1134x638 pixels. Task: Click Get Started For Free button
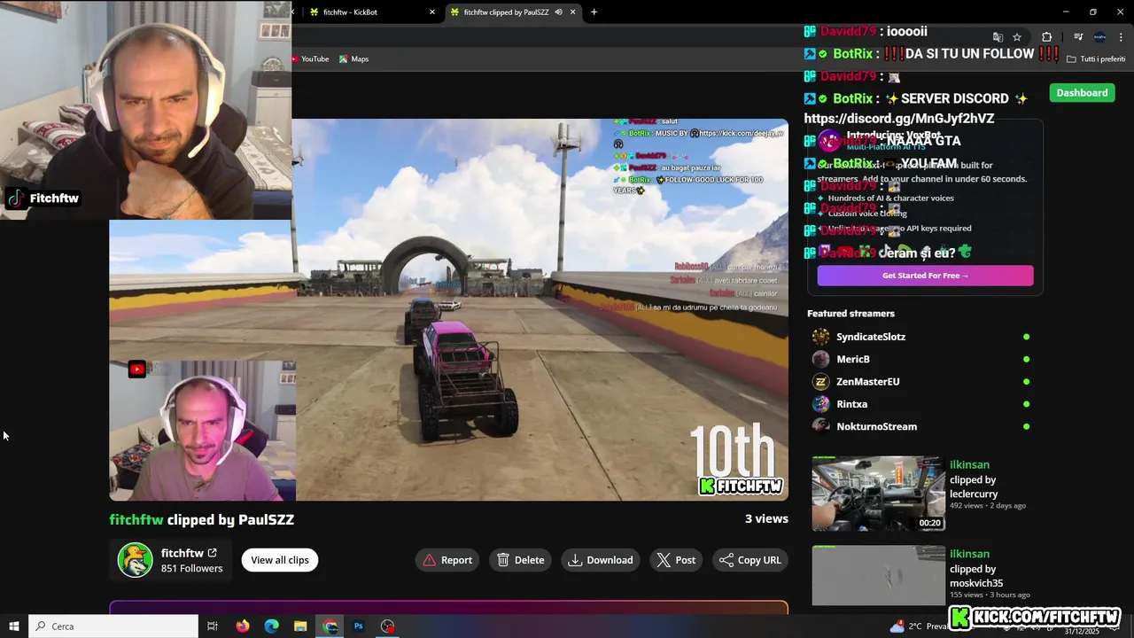click(x=925, y=276)
